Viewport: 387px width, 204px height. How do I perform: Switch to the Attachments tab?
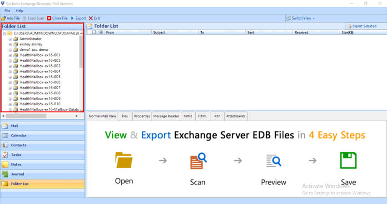click(x=236, y=116)
